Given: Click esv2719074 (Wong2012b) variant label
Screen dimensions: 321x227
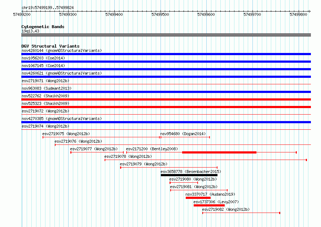Looking at the screenshot, I should (x=45, y=126).
